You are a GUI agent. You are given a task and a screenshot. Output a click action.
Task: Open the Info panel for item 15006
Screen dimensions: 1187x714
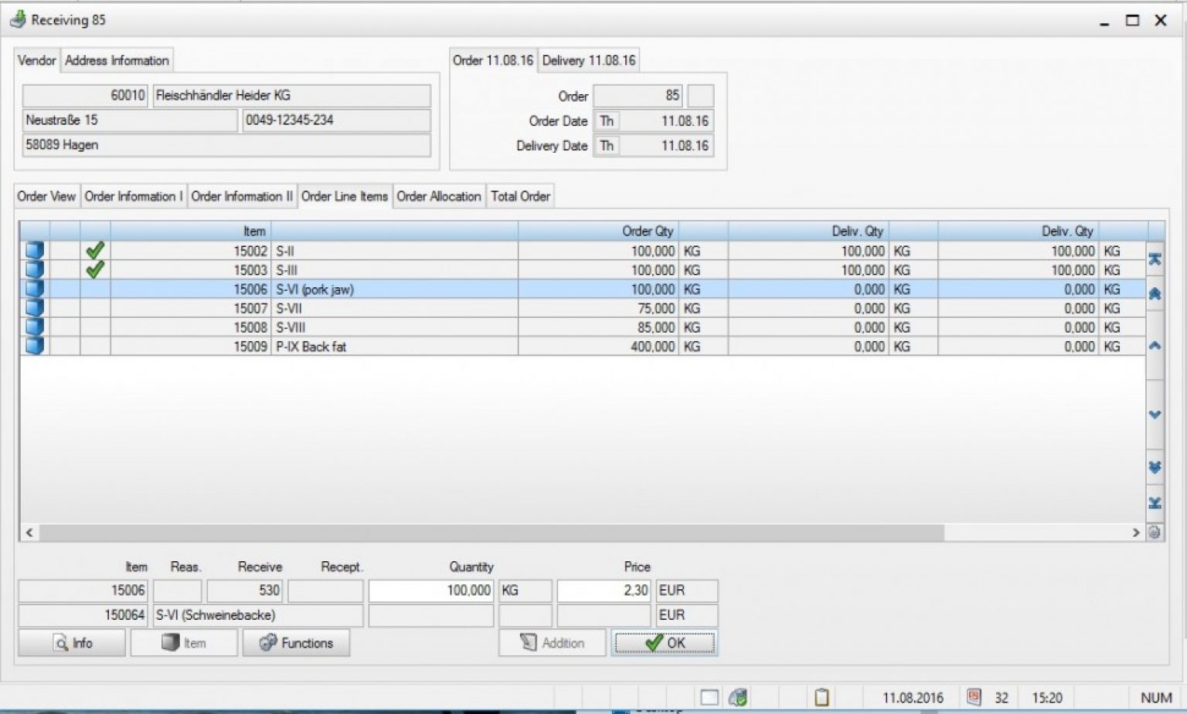[71, 642]
